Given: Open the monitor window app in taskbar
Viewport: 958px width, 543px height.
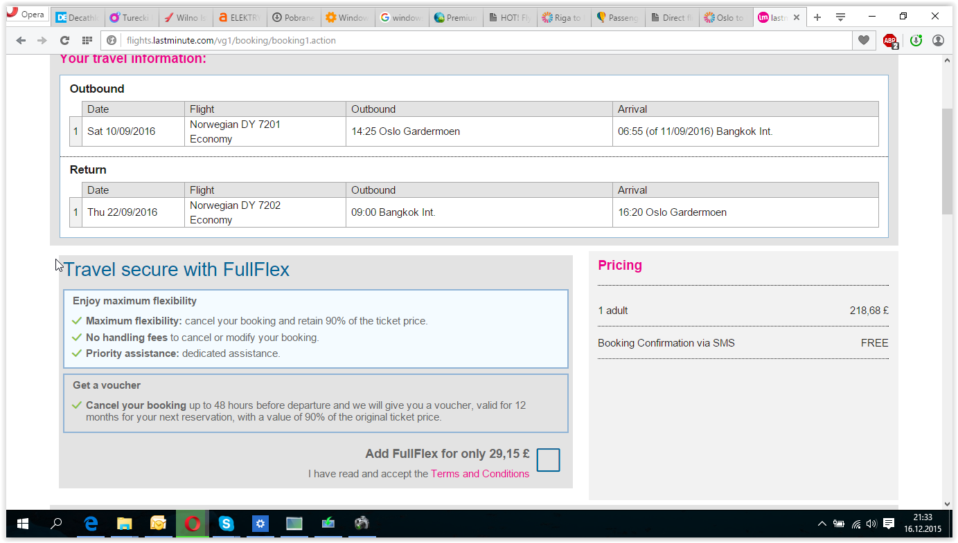Looking at the screenshot, I should tap(294, 524).
